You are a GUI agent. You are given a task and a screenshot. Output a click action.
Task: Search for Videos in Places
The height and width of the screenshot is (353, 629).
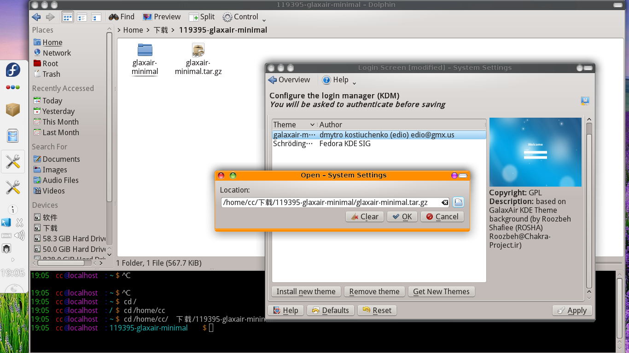[x=49, y=191]
